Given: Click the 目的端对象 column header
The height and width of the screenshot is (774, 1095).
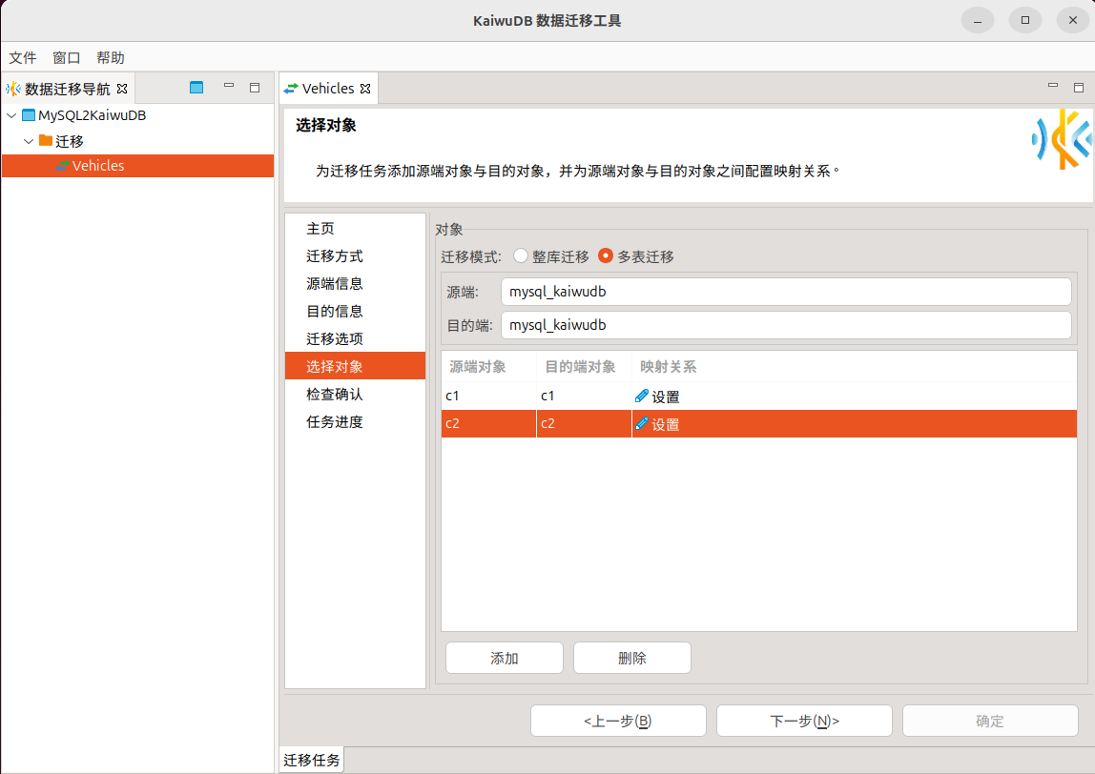Looking at the screenshot, I should tap(584, 366).
